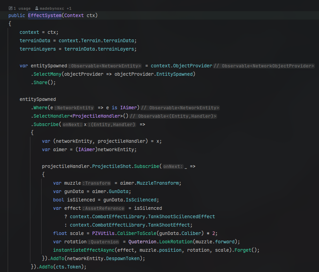The width and height of the screenshot is (319, 272).
Task: Click 'forward' property of muzzle
Action: click(225, 242)
